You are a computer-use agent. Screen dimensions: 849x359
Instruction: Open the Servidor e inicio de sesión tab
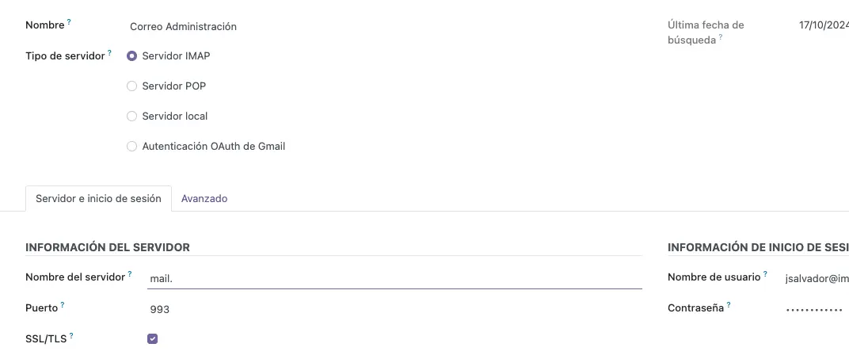pyautogui.click(x=98, y=199)
